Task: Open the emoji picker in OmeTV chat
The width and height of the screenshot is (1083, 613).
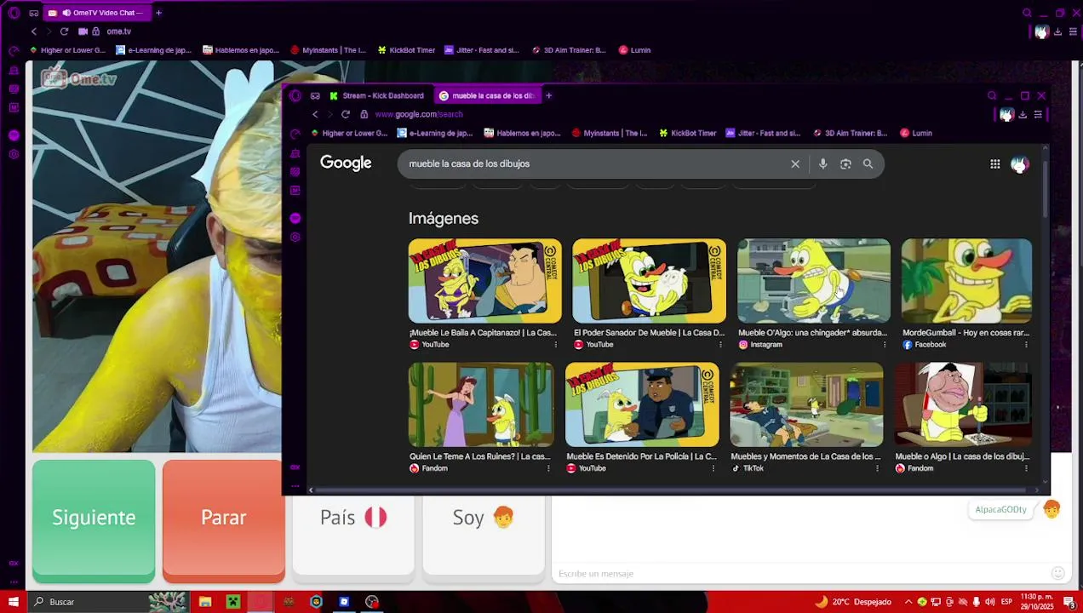Action: [1057, 574]
